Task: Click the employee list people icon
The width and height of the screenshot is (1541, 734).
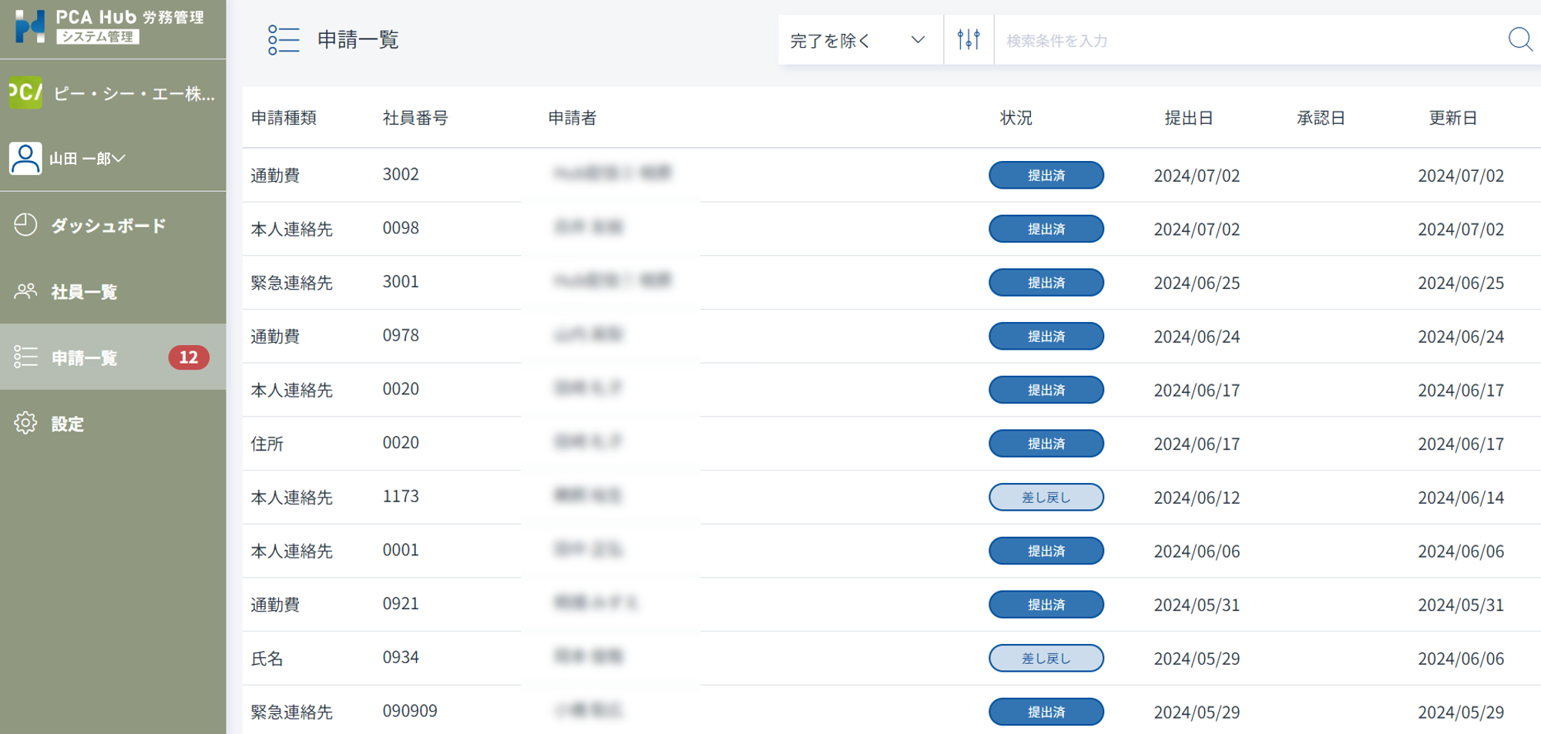Action: point(25,291)
